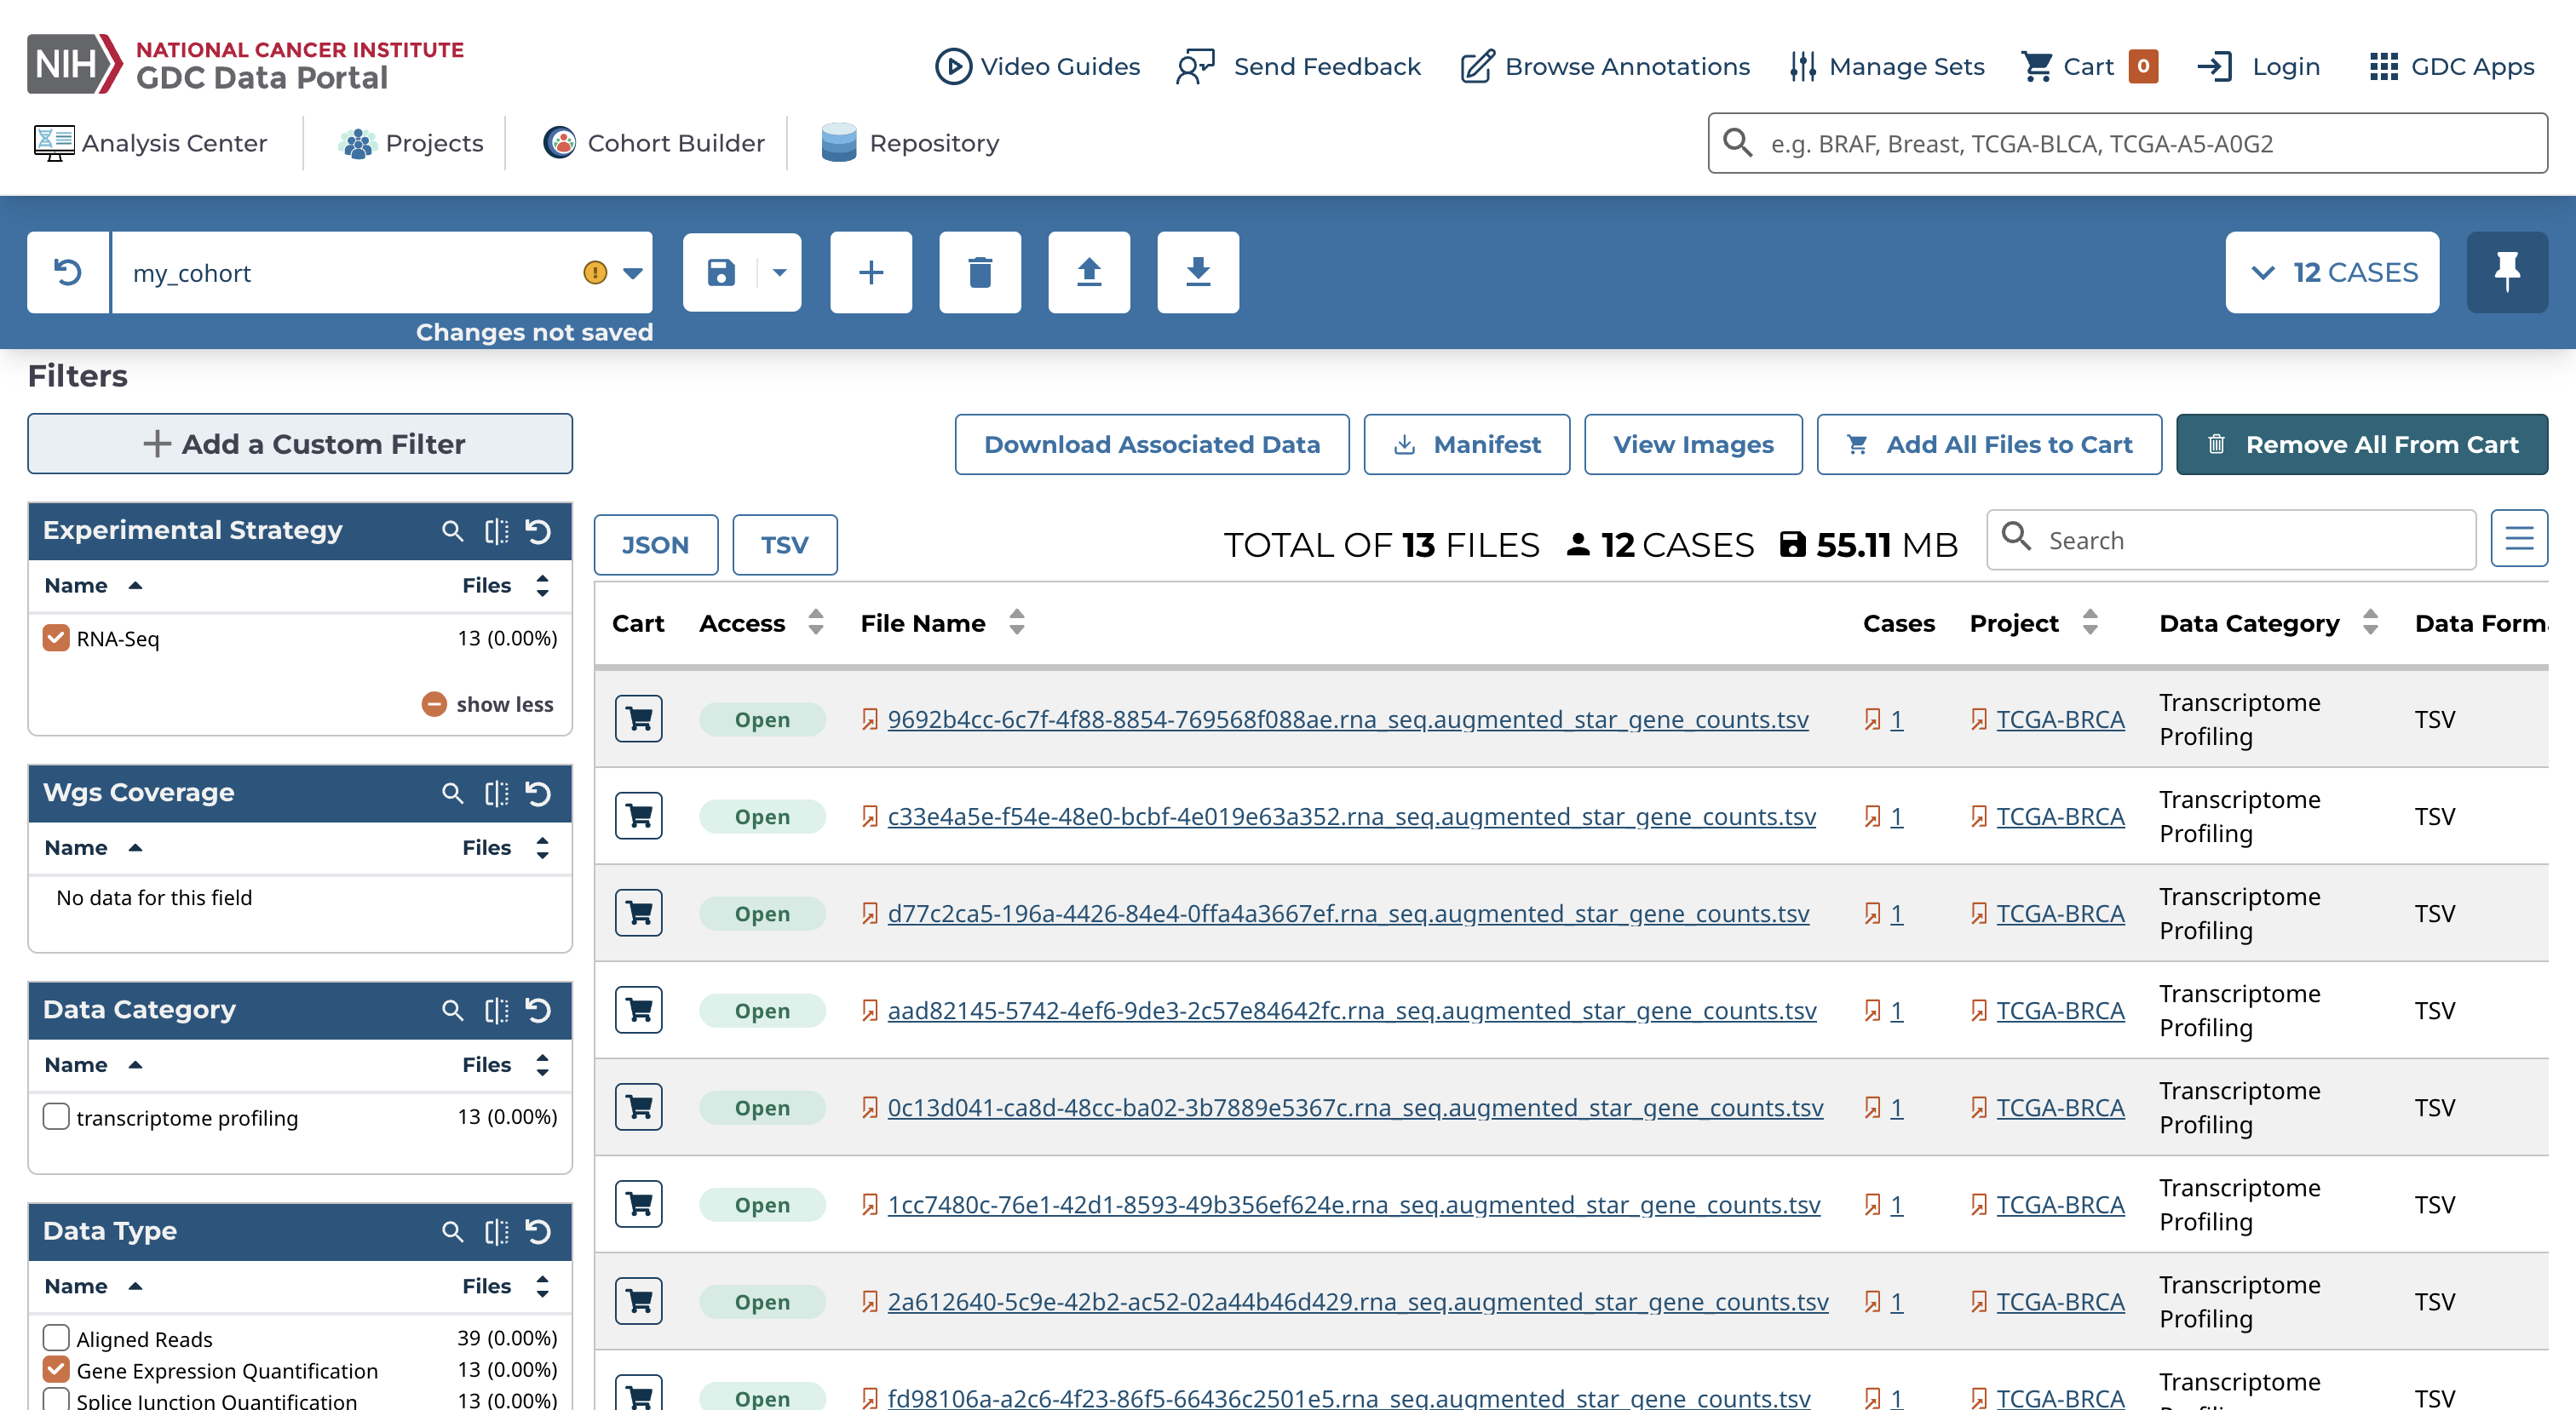Screen dimensions: 2576x1410
Task: Click the download cohort icon
Action: pos(1197,272)
